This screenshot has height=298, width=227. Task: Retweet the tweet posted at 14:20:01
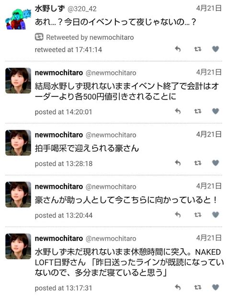[x=198, y=111]
